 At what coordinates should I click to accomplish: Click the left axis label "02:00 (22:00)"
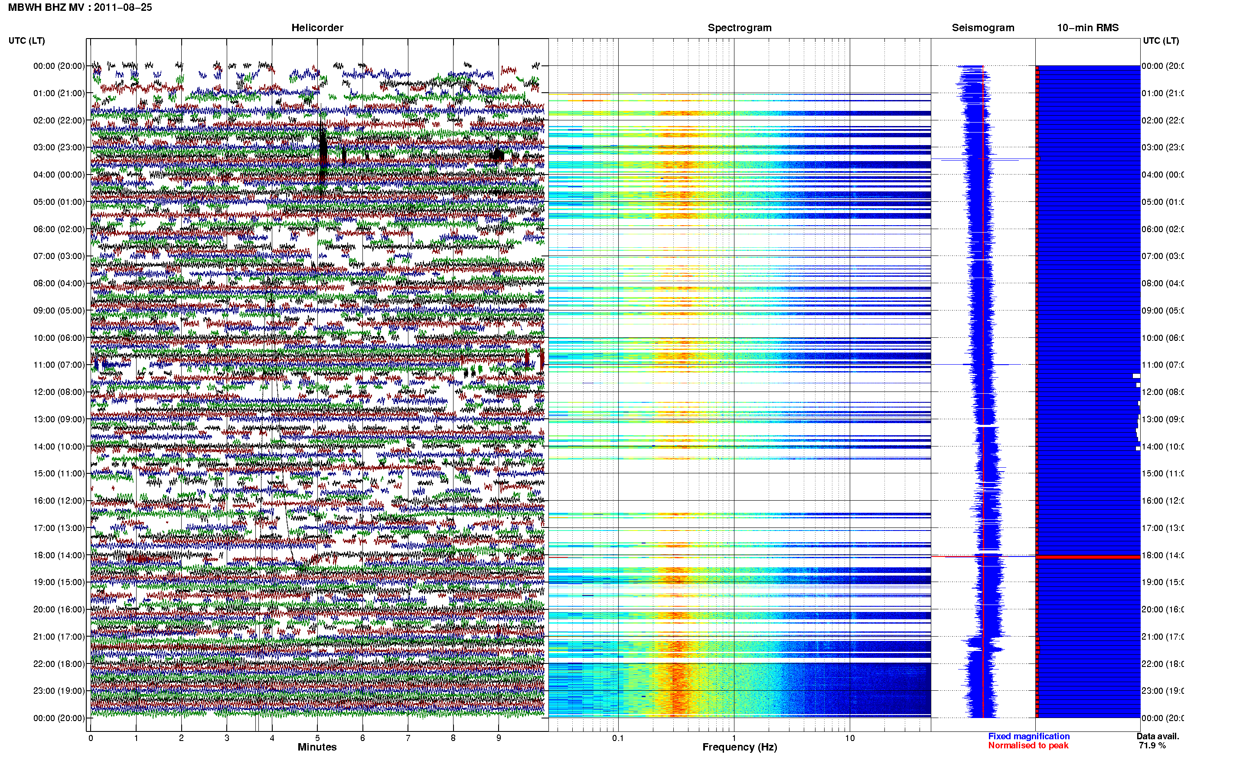[59, 120]
